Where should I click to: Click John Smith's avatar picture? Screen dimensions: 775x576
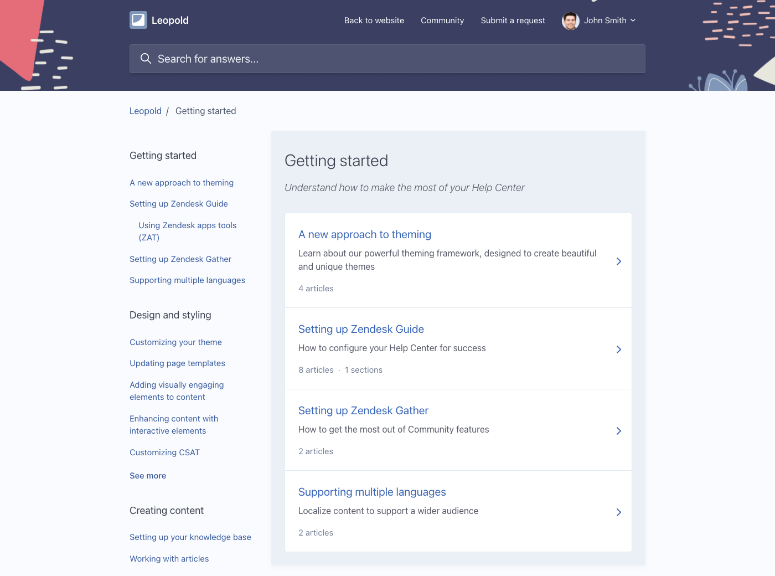(x=570, y=20)
